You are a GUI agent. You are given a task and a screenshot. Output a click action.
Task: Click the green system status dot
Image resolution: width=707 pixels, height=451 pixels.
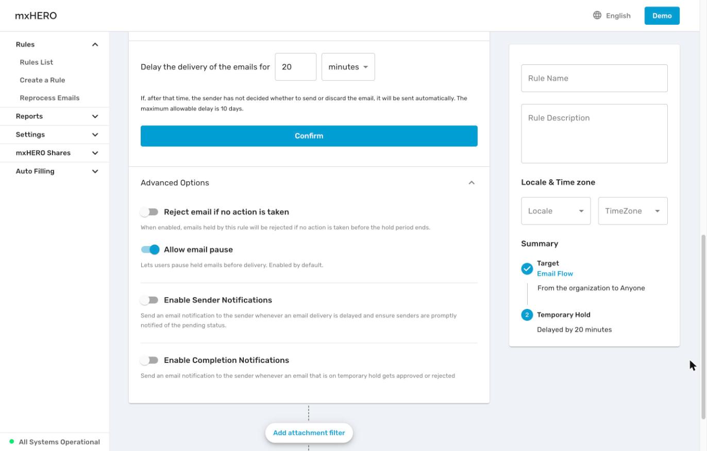12,442
